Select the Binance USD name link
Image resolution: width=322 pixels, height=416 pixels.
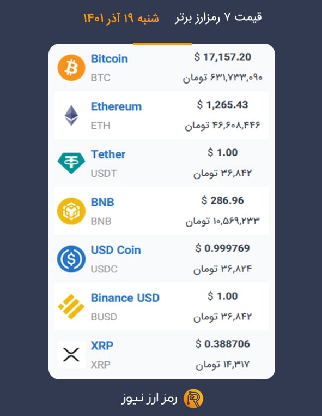pos(125,298)
